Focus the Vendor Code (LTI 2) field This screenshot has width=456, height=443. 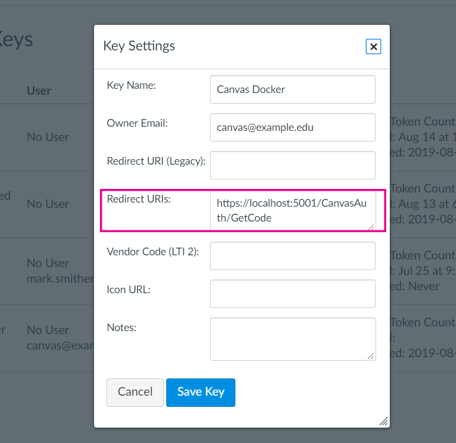[292, 256]
